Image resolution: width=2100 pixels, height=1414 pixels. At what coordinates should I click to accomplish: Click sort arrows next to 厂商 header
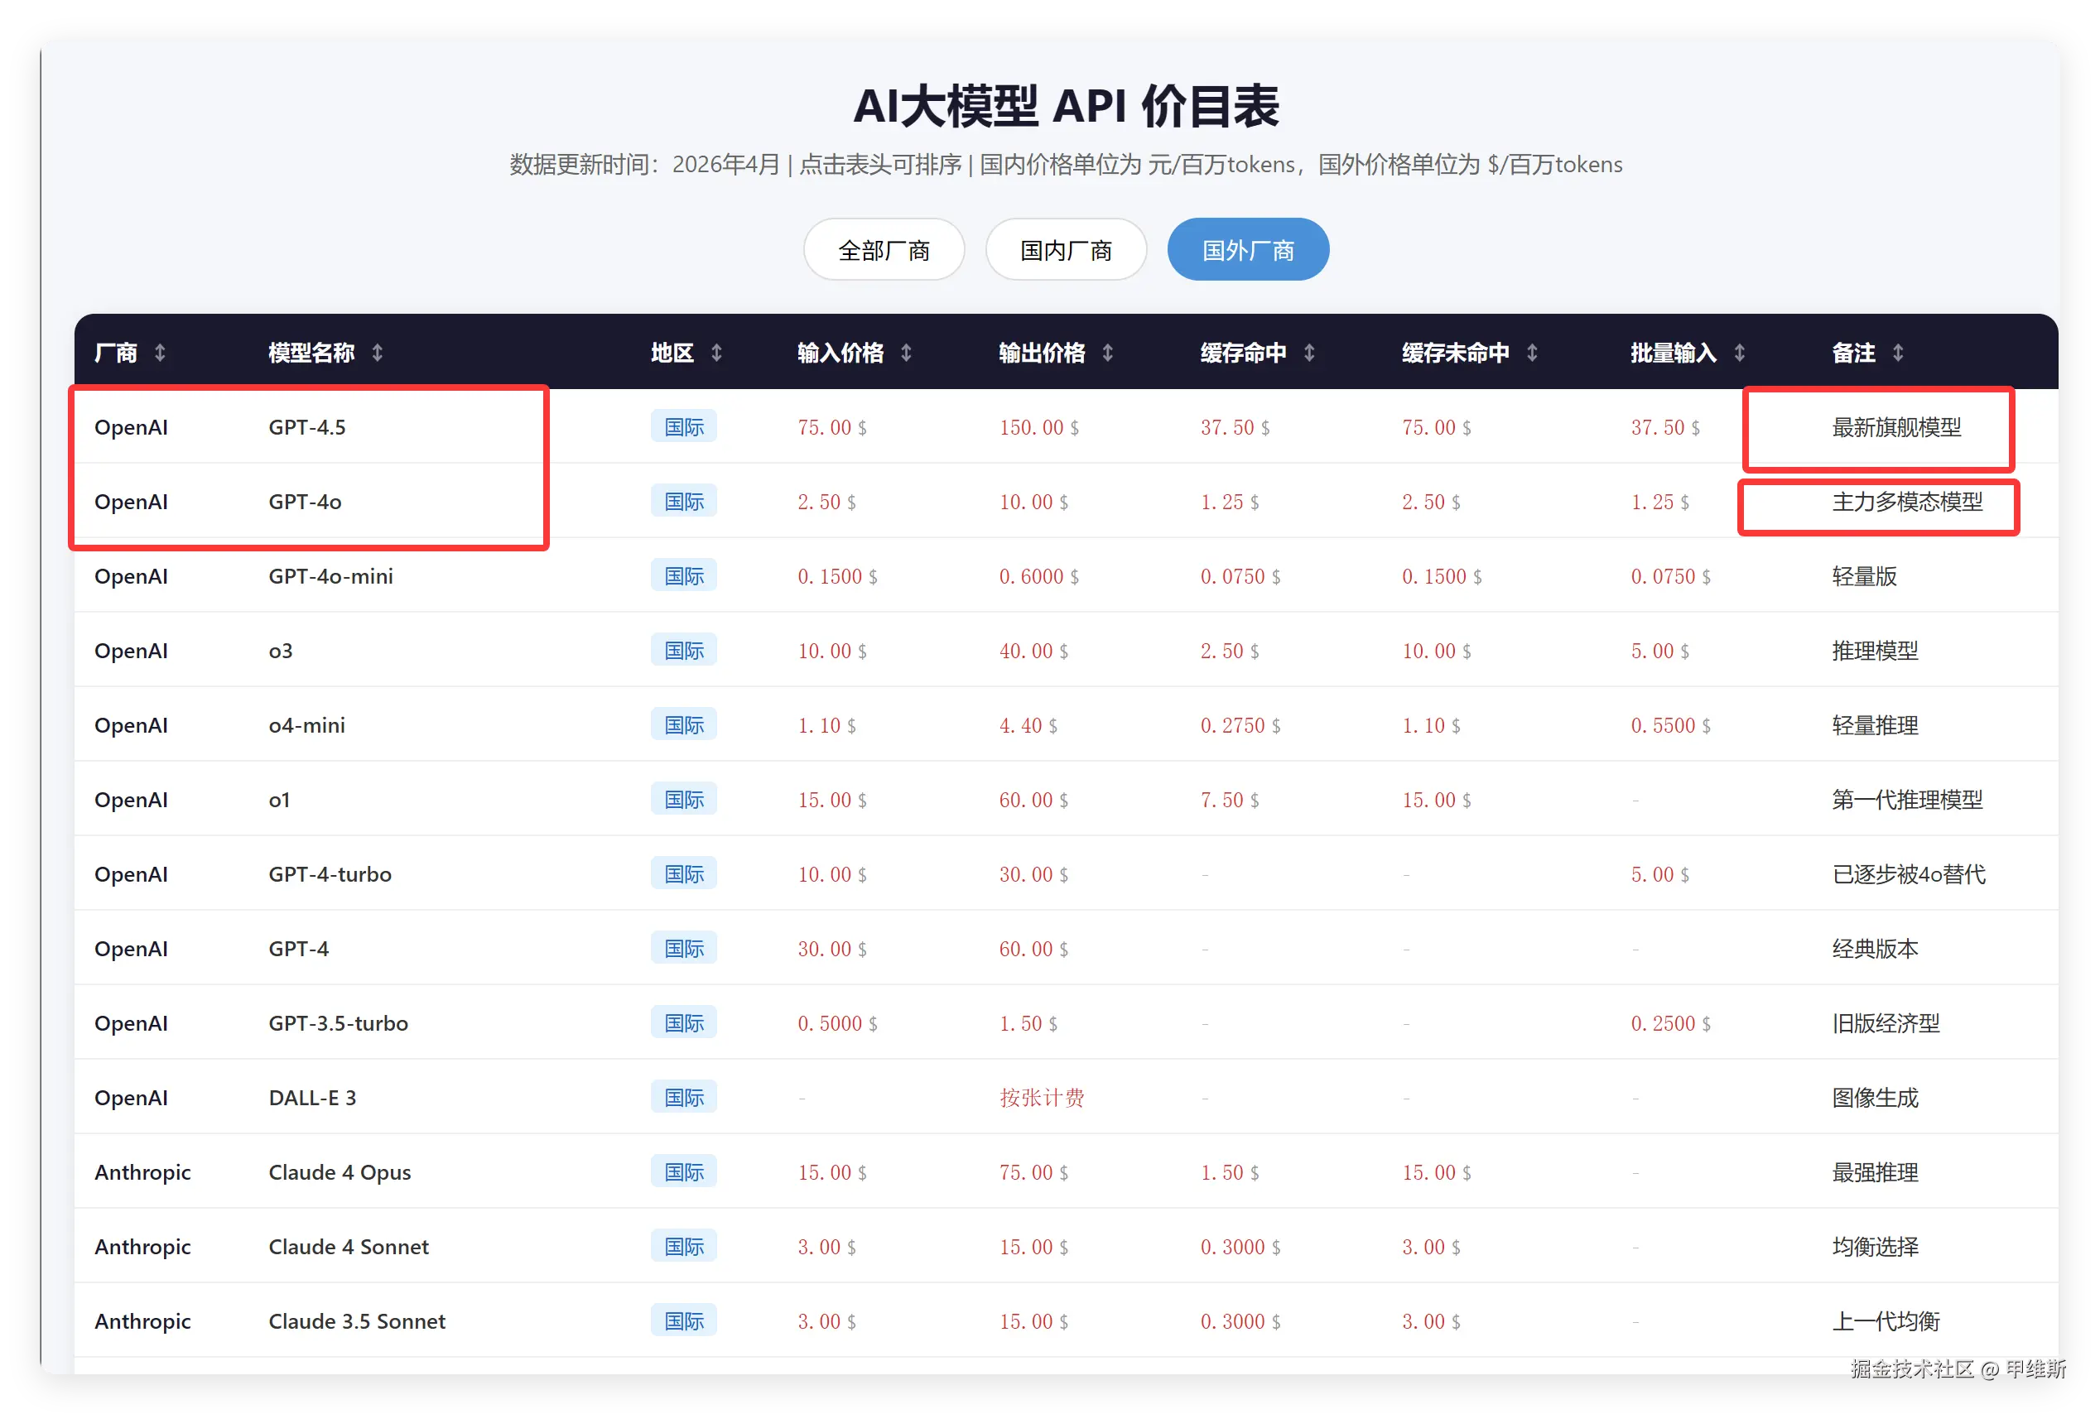(x=160, y=353)
